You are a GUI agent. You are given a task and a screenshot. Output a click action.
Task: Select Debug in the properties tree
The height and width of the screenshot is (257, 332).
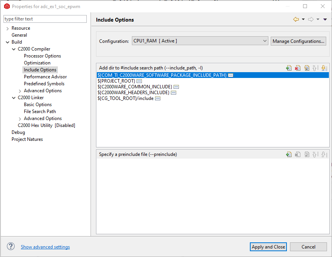(x=18, y=132)
